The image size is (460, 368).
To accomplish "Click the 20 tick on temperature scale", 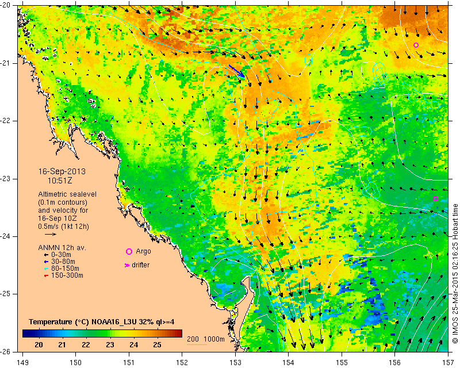I will (39, 345).
